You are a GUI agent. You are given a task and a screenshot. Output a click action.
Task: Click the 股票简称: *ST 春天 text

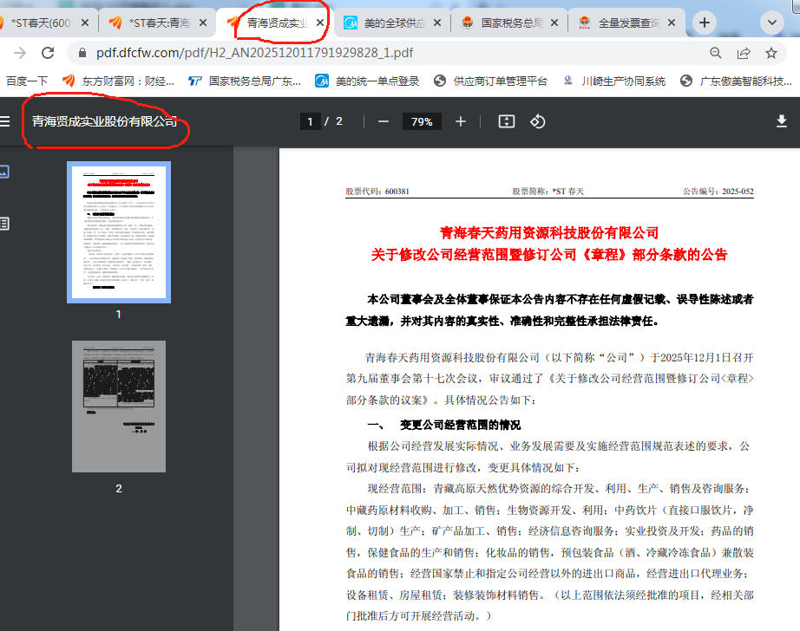(x=548, y=192)
